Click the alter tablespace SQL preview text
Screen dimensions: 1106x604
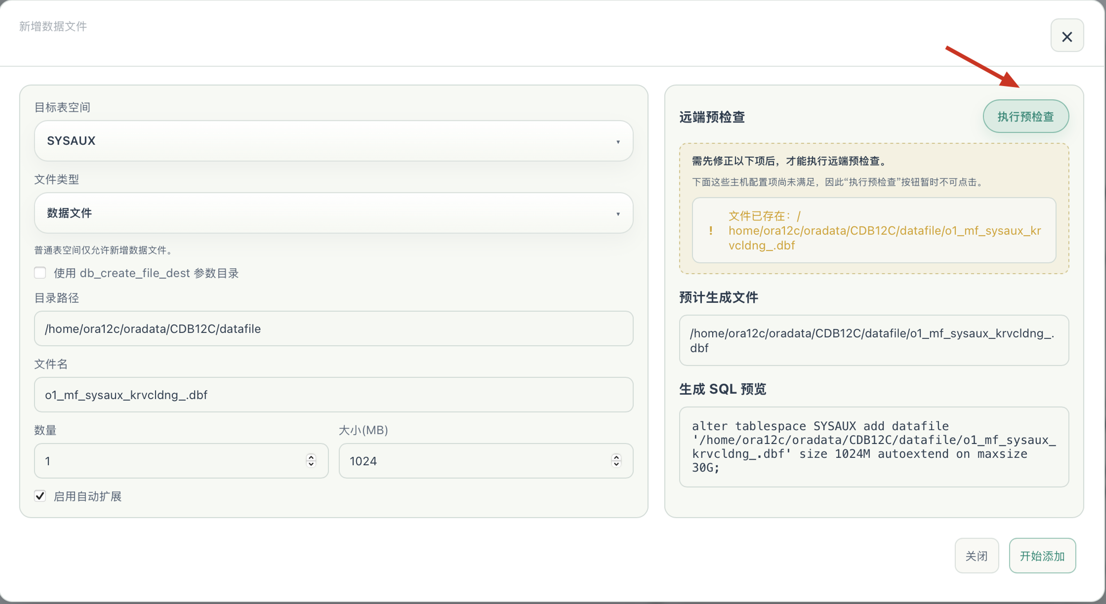point(874,447)
